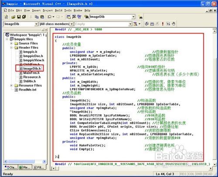
Task: Click workspace panel scroll right arrow
Action: [44, 161]
